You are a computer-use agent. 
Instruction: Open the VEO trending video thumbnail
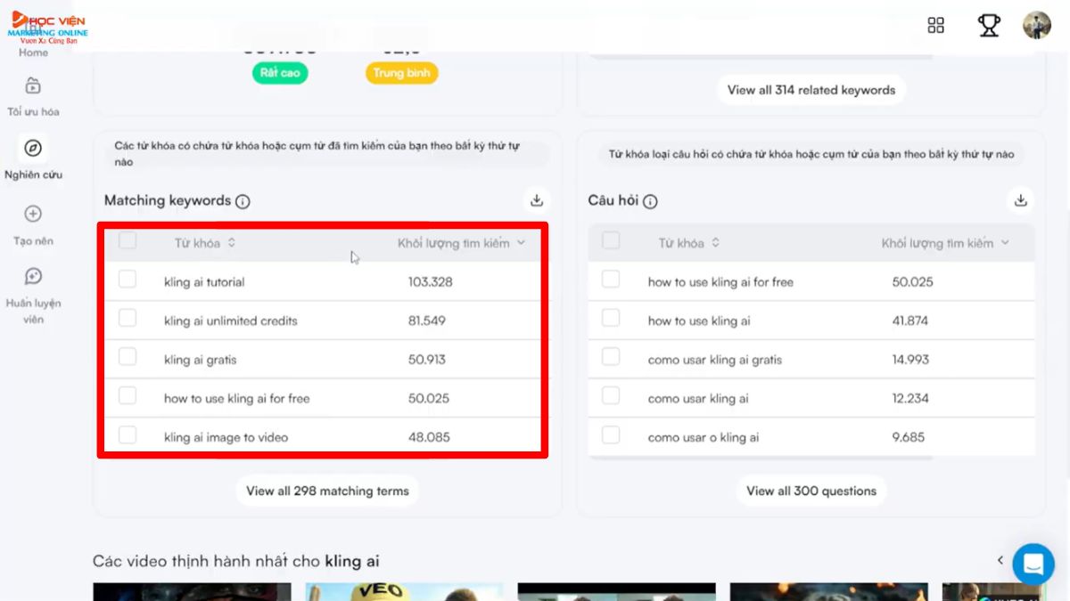(404, 592)
